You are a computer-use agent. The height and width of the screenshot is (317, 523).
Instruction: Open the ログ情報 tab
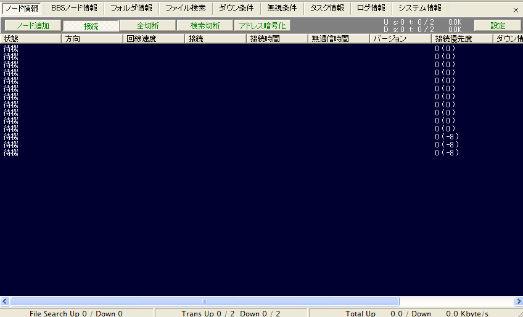(x=371, y=9)
